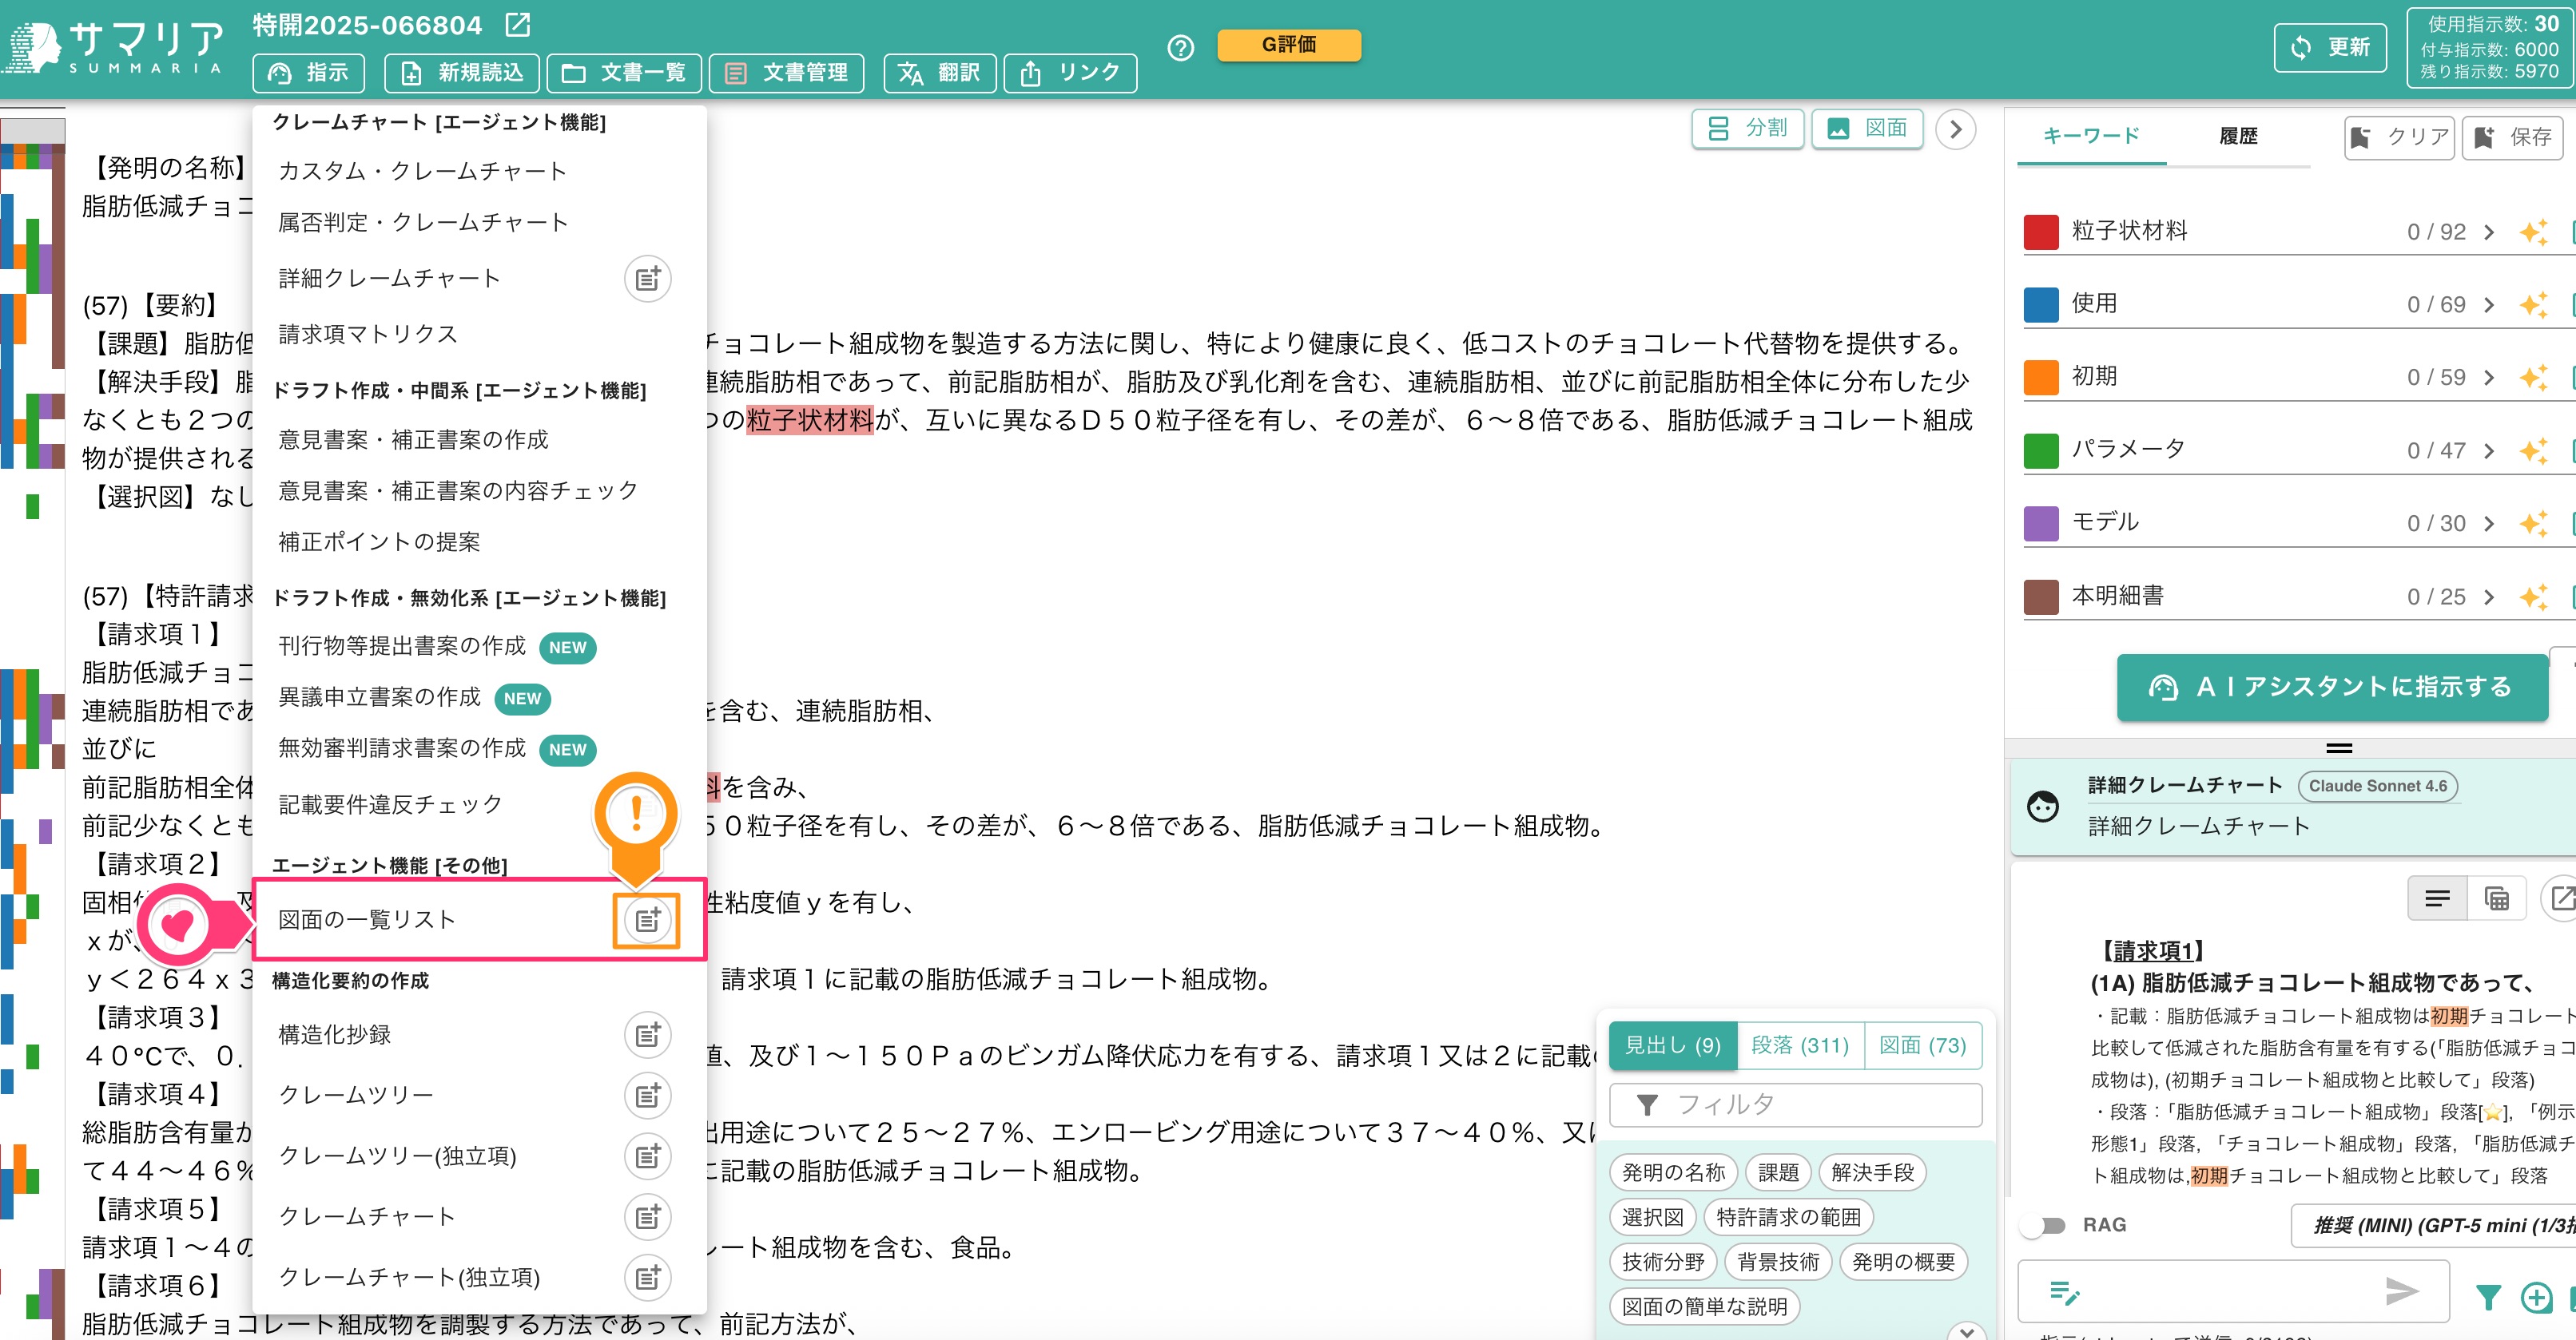Click AI sparkle icon for パラメータ

(x=2534, y=450)
